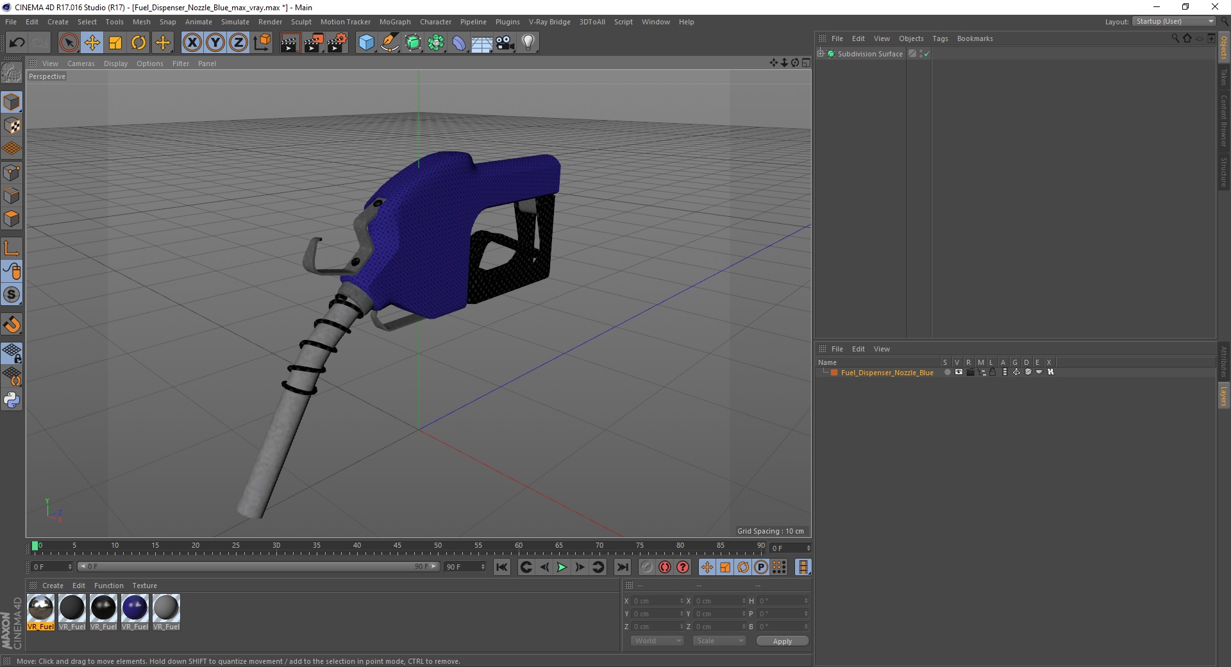
Task: Add a Subdivision Surface generator
Action: click(413, 43)
